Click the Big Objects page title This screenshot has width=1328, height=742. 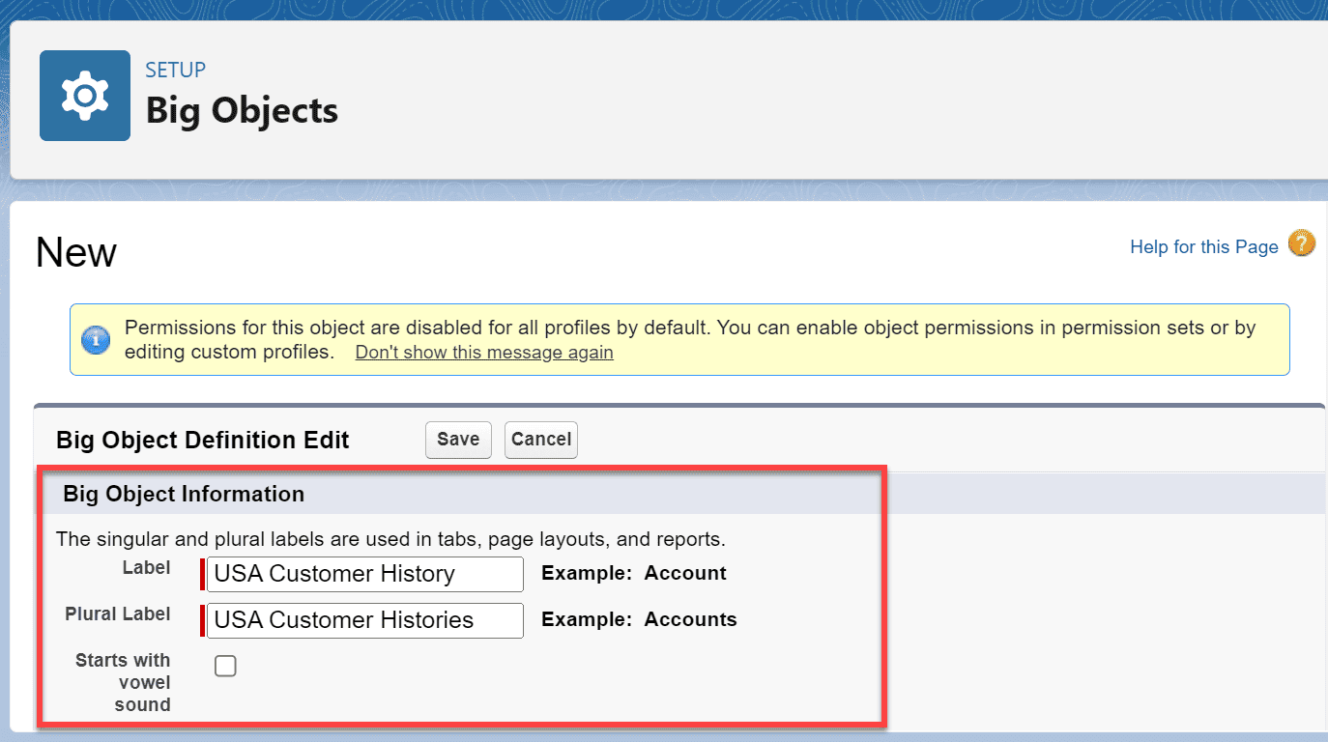pyautogui.click(x=242, y=110)
